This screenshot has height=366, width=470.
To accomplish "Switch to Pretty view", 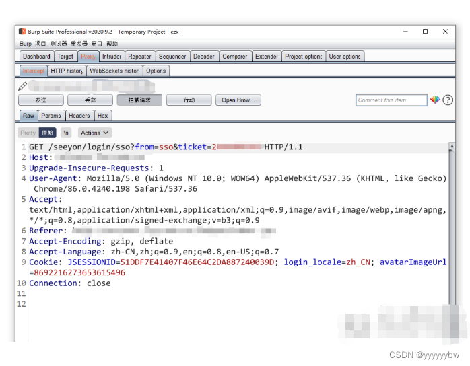I will click(28, 133).
